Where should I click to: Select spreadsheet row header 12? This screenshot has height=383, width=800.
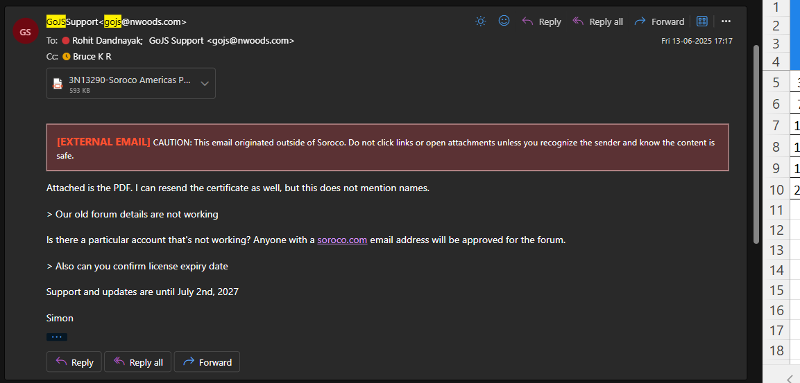(776, 230)
